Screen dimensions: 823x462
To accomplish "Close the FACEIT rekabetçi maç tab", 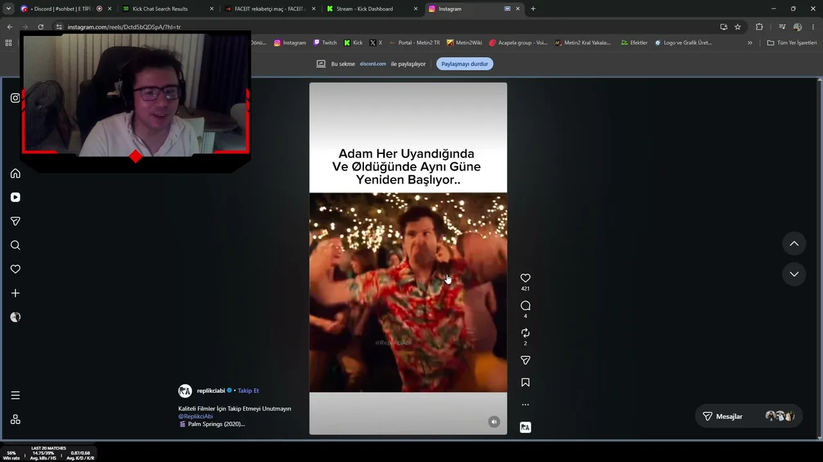I will click(313, 9).
